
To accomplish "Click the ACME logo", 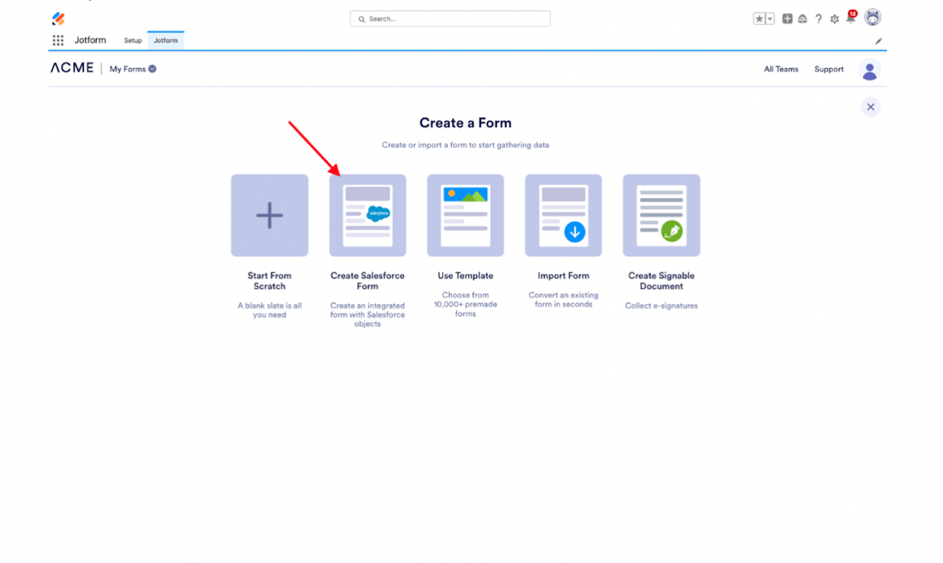I will [x=72, y=68].
